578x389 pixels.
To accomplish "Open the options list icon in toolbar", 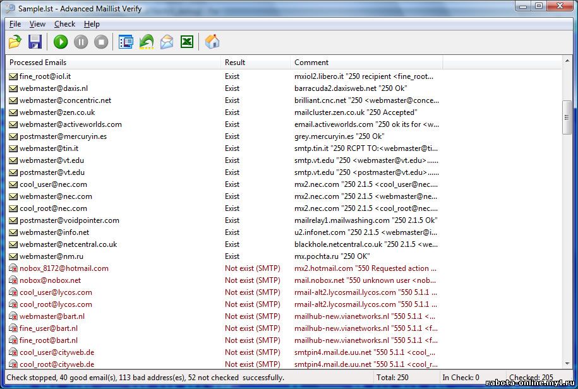I will pyautogui.click(x=126, y=42).
